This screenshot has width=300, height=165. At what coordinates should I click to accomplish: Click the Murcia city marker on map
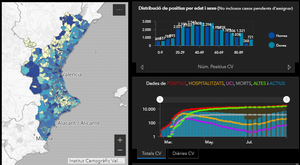tap(34, 134)
